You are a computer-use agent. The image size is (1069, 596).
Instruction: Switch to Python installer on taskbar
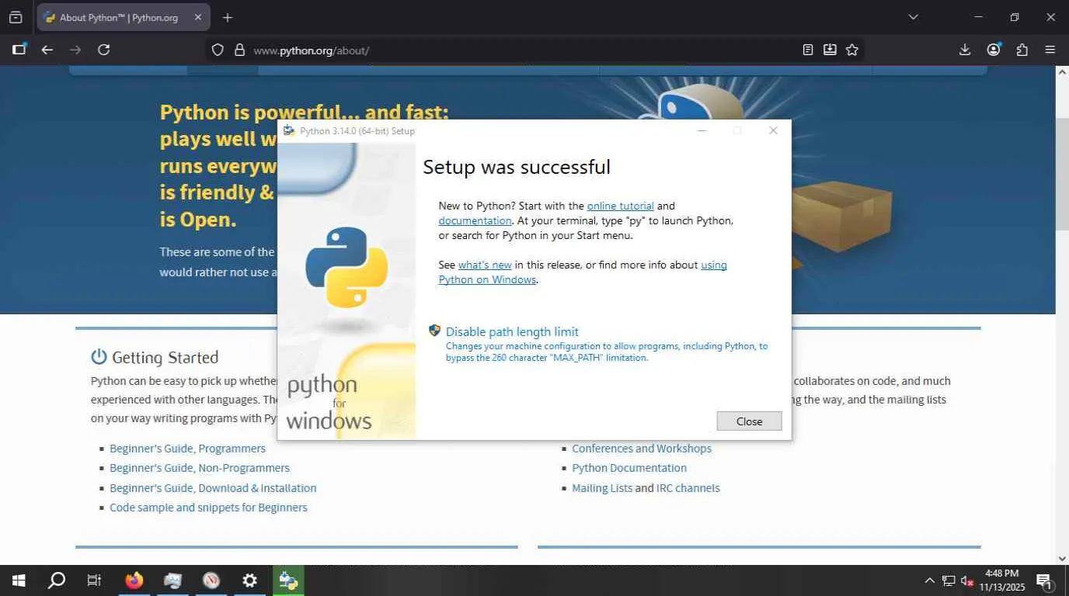click(288, 580)
